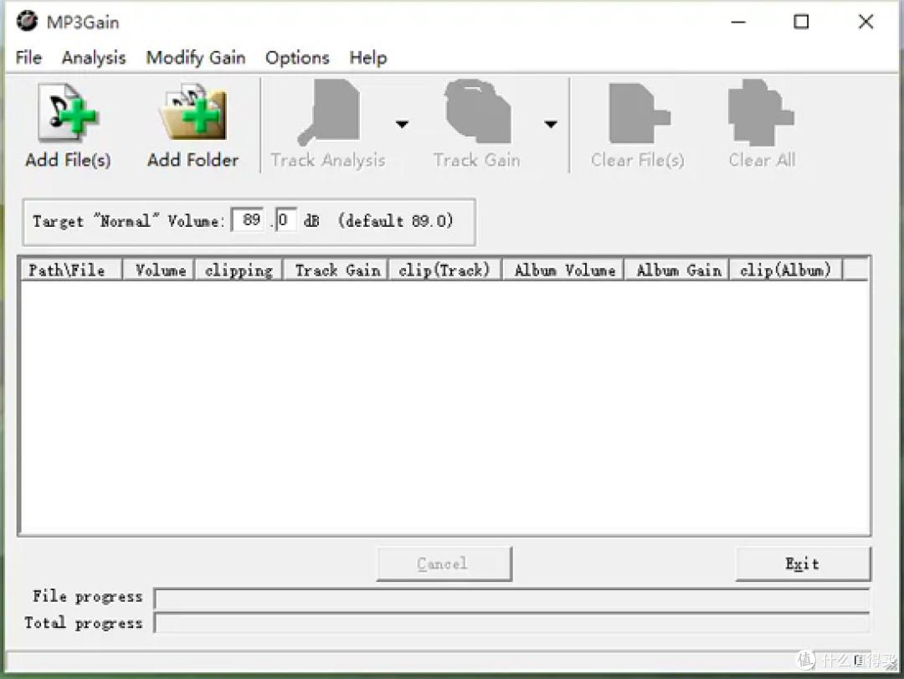The width and height of the screenshot is (904, 679).
Task: Click the "(default 89.0)" label text
Action: (x=395, y=221)
